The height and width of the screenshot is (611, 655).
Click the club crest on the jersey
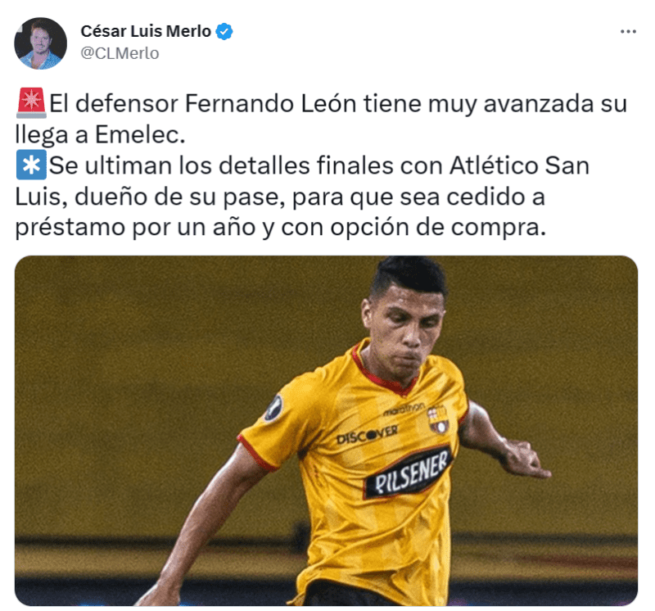pyautogui.click(x=437, y=419)
